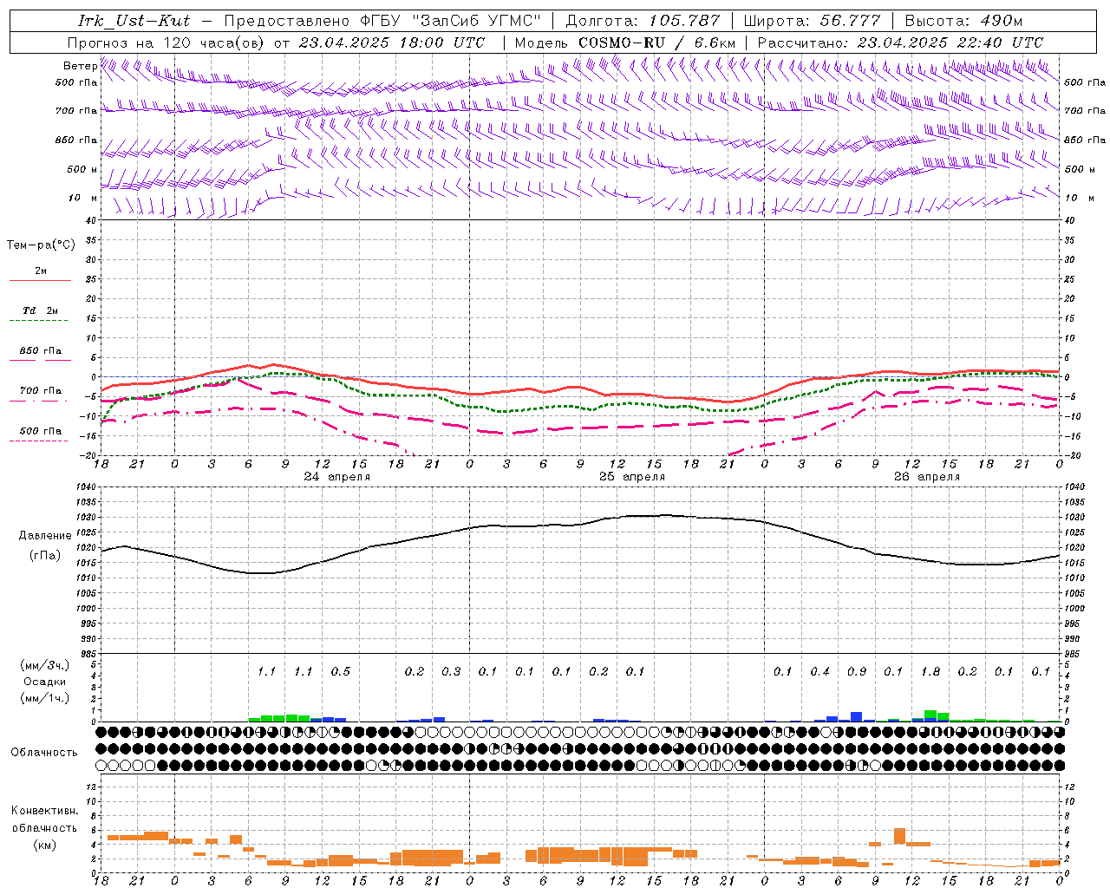Click the 25 апреля date label

click(632, 477)
